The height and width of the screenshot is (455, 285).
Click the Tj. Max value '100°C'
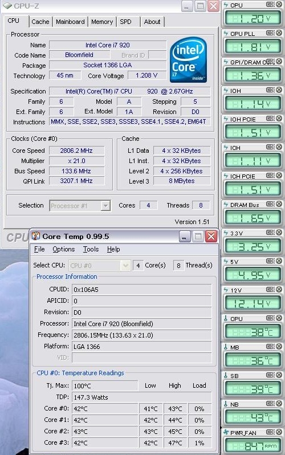[105, 386]
